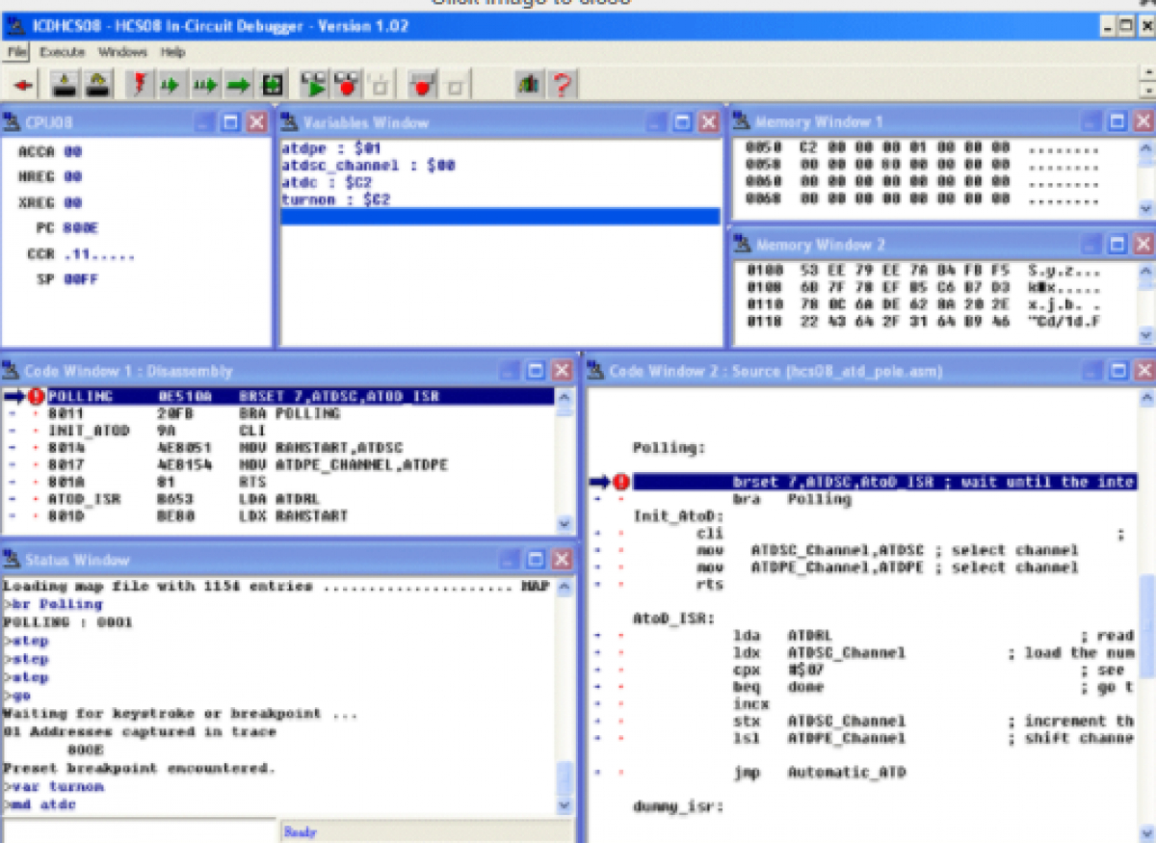
Task: Click the Status Window command input field
Action: pos(140,830)
